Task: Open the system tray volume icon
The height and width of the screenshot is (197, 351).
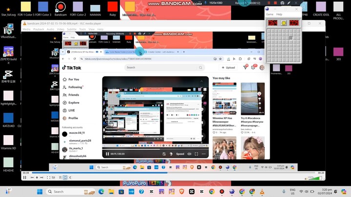Action: (x=307, y=192)
